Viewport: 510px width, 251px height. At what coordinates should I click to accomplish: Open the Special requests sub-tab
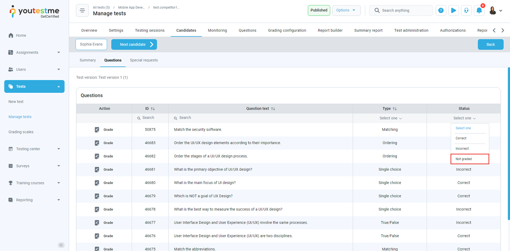click(x=144, y=60)
